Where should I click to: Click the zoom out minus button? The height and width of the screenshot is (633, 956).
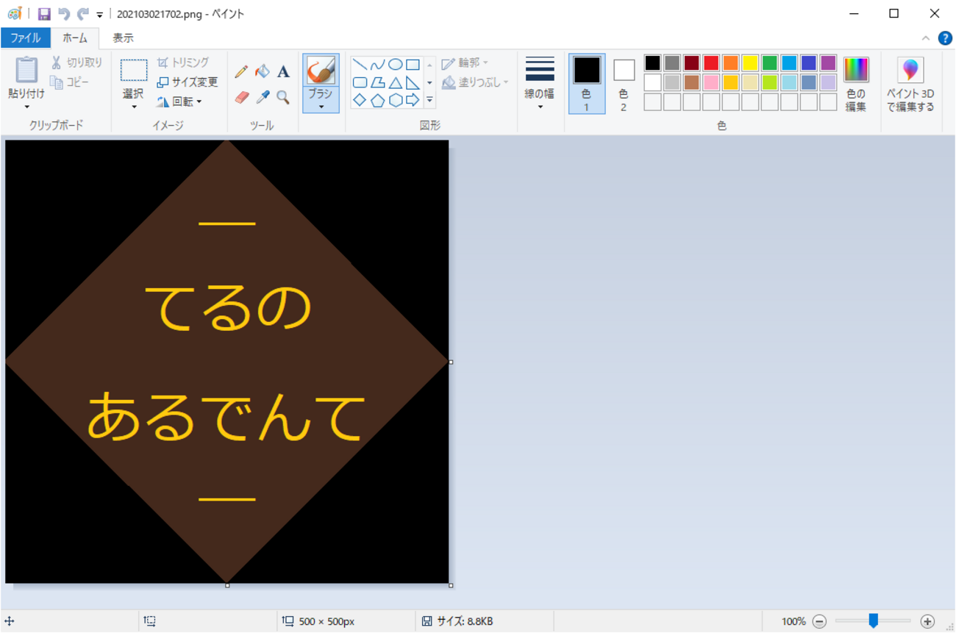click(x=819, y=622)
